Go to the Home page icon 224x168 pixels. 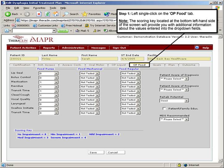pyautogui.click(x=56, y=14)
